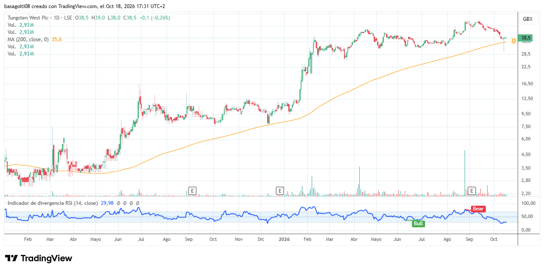544x271 pixels.
Task: Open the GBX currency selector
Action: [x=527, y=19]
